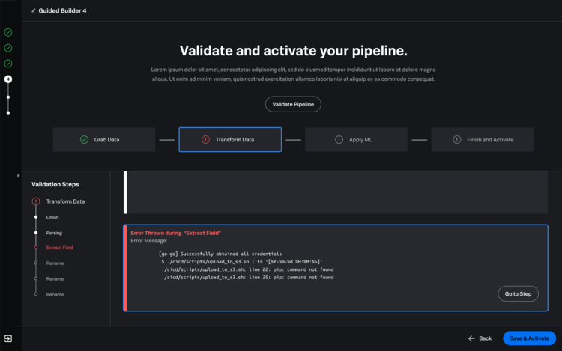
Task: Click the white scrollbar in log panel
Action: point(125,192)
